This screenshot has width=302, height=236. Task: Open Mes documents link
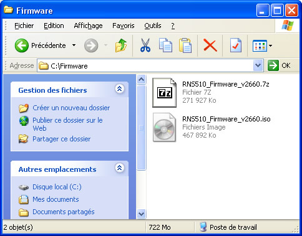click(x=56, y=199)
